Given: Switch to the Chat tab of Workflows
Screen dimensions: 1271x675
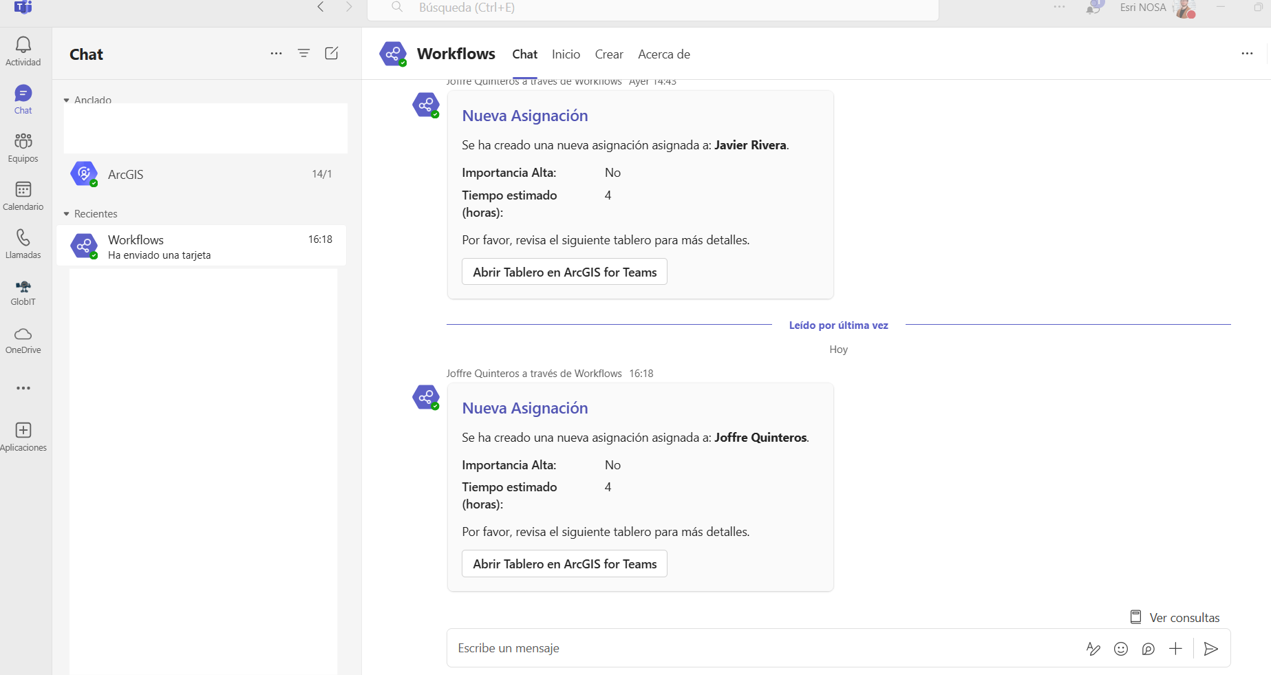Looking at the screenshot, I should [x=525, y=54].
